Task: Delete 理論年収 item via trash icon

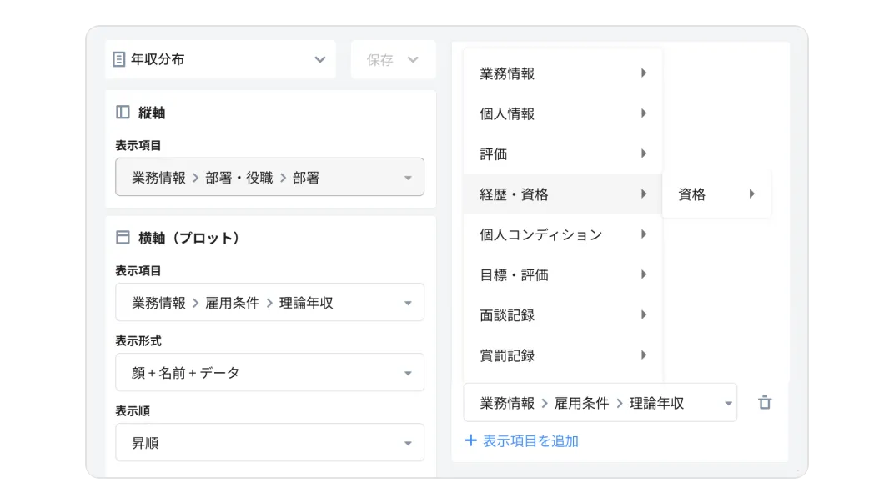Action: click(766, 402)
